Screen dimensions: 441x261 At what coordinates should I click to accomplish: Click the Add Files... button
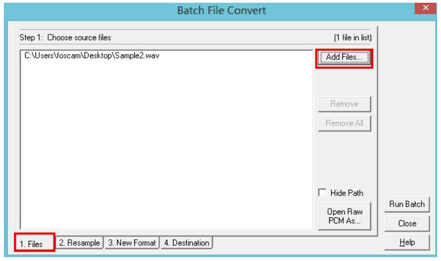(x=344, y=58)
